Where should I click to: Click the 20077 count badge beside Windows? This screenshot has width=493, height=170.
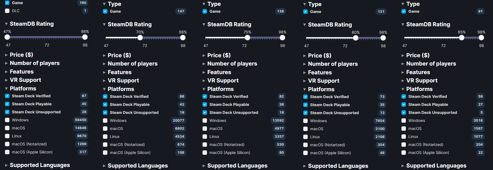pos(178,121)
